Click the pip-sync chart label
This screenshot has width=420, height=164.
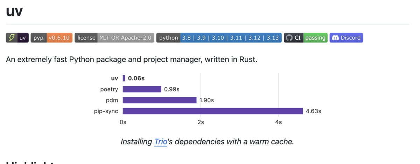click(106, 111)
